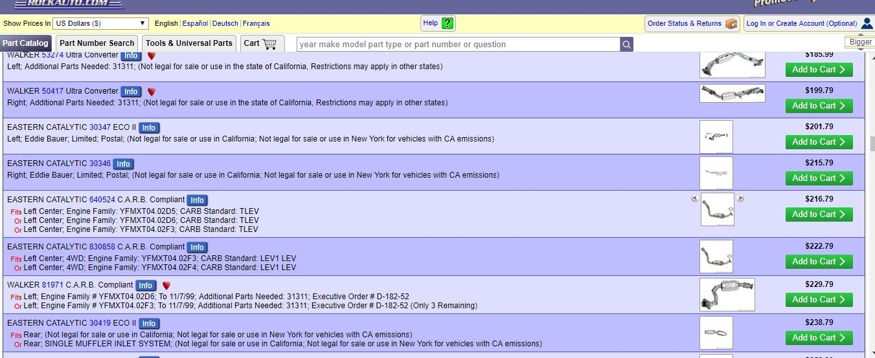Switch language to Español
The width and height of the screenshot is (875, 358).
(x=195, y=23)
